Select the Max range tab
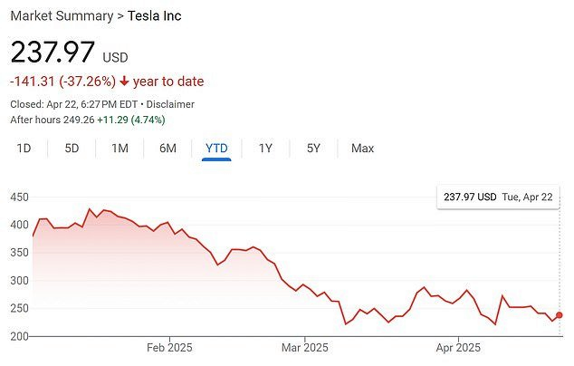Viewport: 574px width, 366px height. pos(362,148)
